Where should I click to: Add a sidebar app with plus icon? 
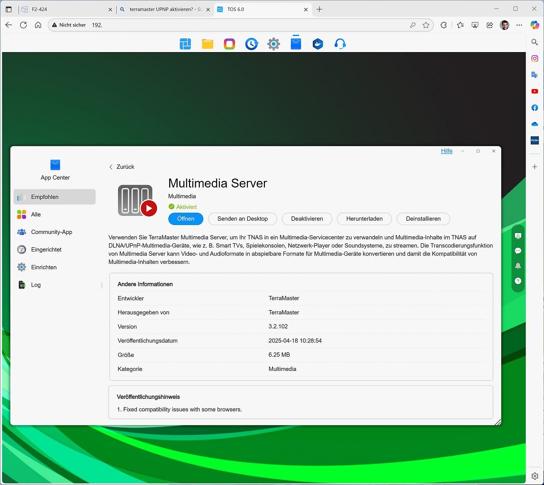[x=535, y=167]
